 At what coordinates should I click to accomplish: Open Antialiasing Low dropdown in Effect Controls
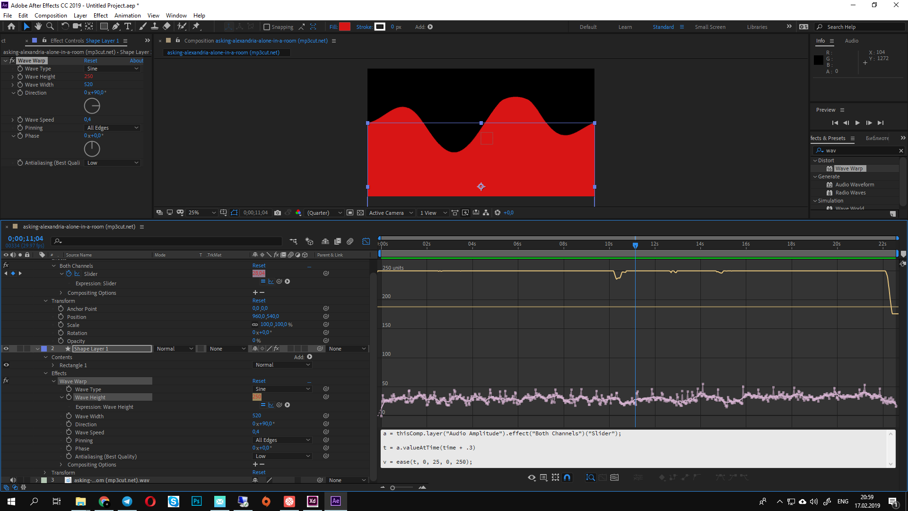tap(113, 163)
